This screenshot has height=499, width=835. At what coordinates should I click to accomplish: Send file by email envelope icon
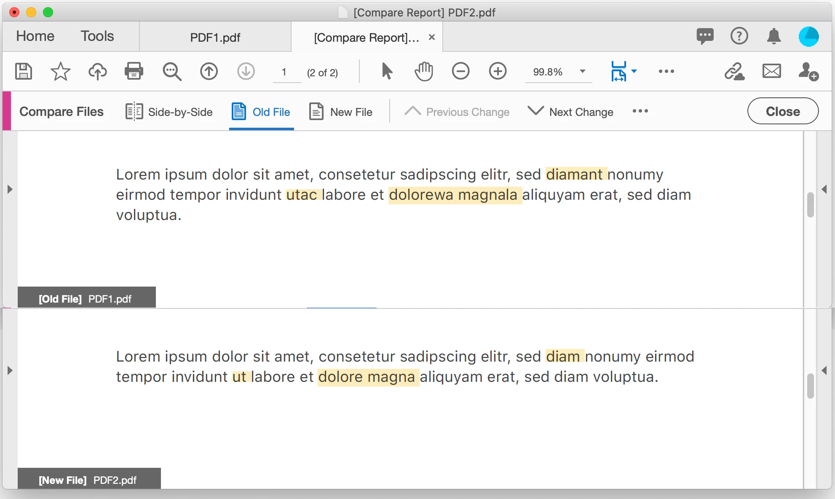point(771,71)
